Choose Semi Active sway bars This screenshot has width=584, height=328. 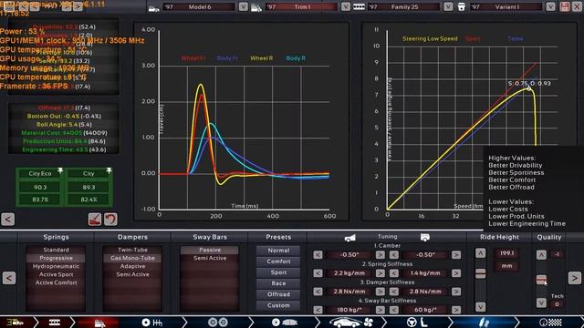pyautogui.click(x=210, y=258)
